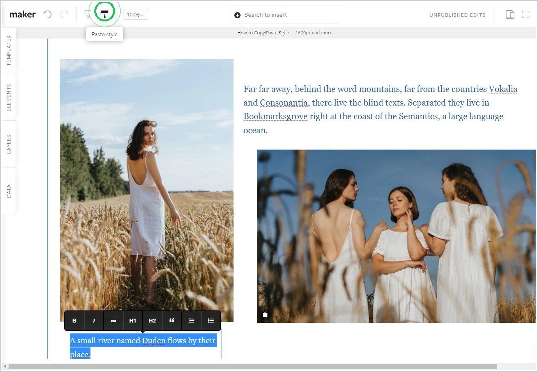Undo the last edit
538x372 pixels.
click(x=47, y=14)
